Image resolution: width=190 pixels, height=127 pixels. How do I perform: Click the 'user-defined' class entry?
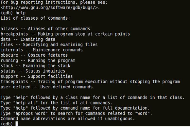pos(46,87)
